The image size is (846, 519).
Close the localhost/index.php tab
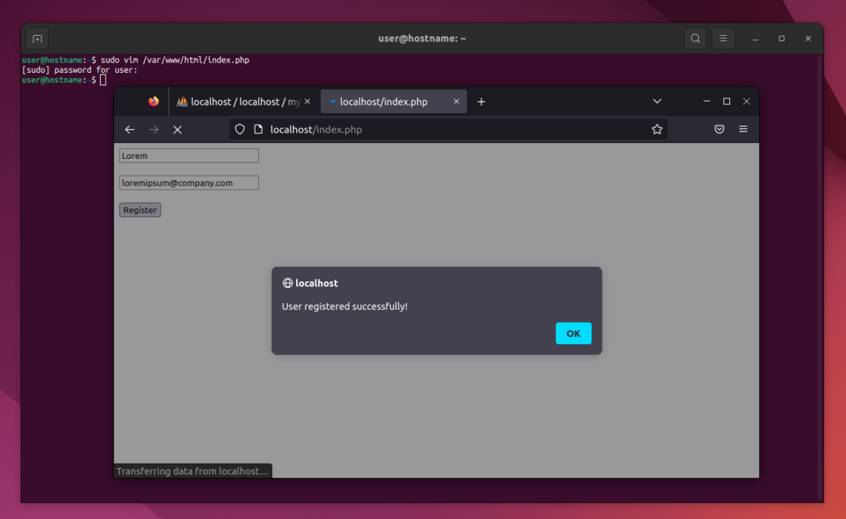point(457,102)
